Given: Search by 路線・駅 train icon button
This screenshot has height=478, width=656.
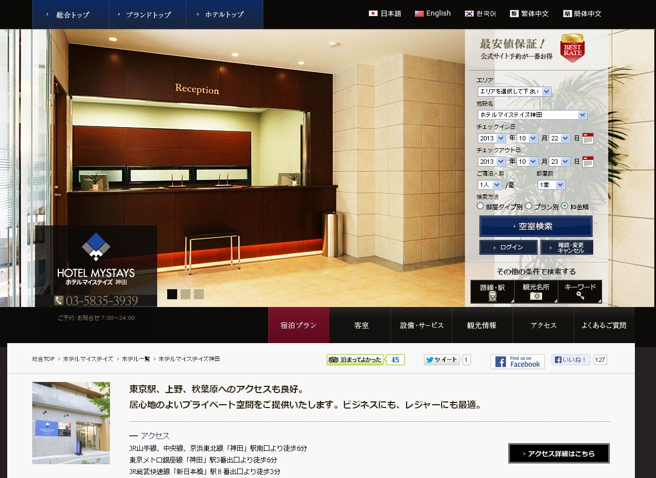Looking at the screenshot, I should 493,291.
